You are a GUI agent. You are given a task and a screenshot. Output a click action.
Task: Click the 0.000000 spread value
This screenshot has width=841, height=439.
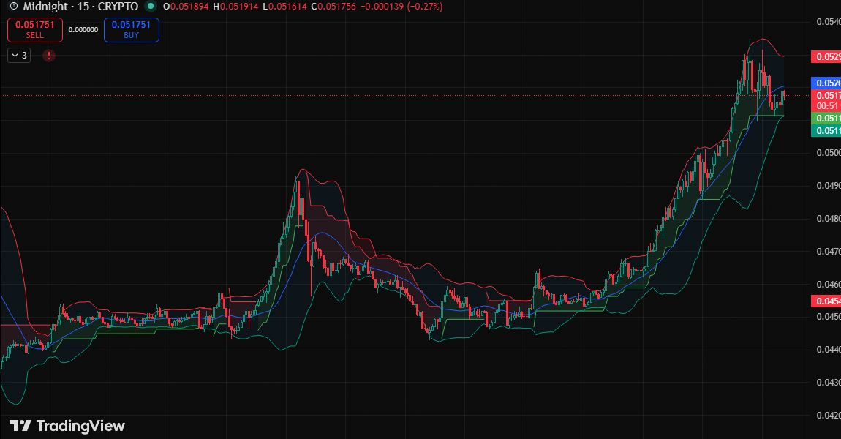click(x=83, y=30)
